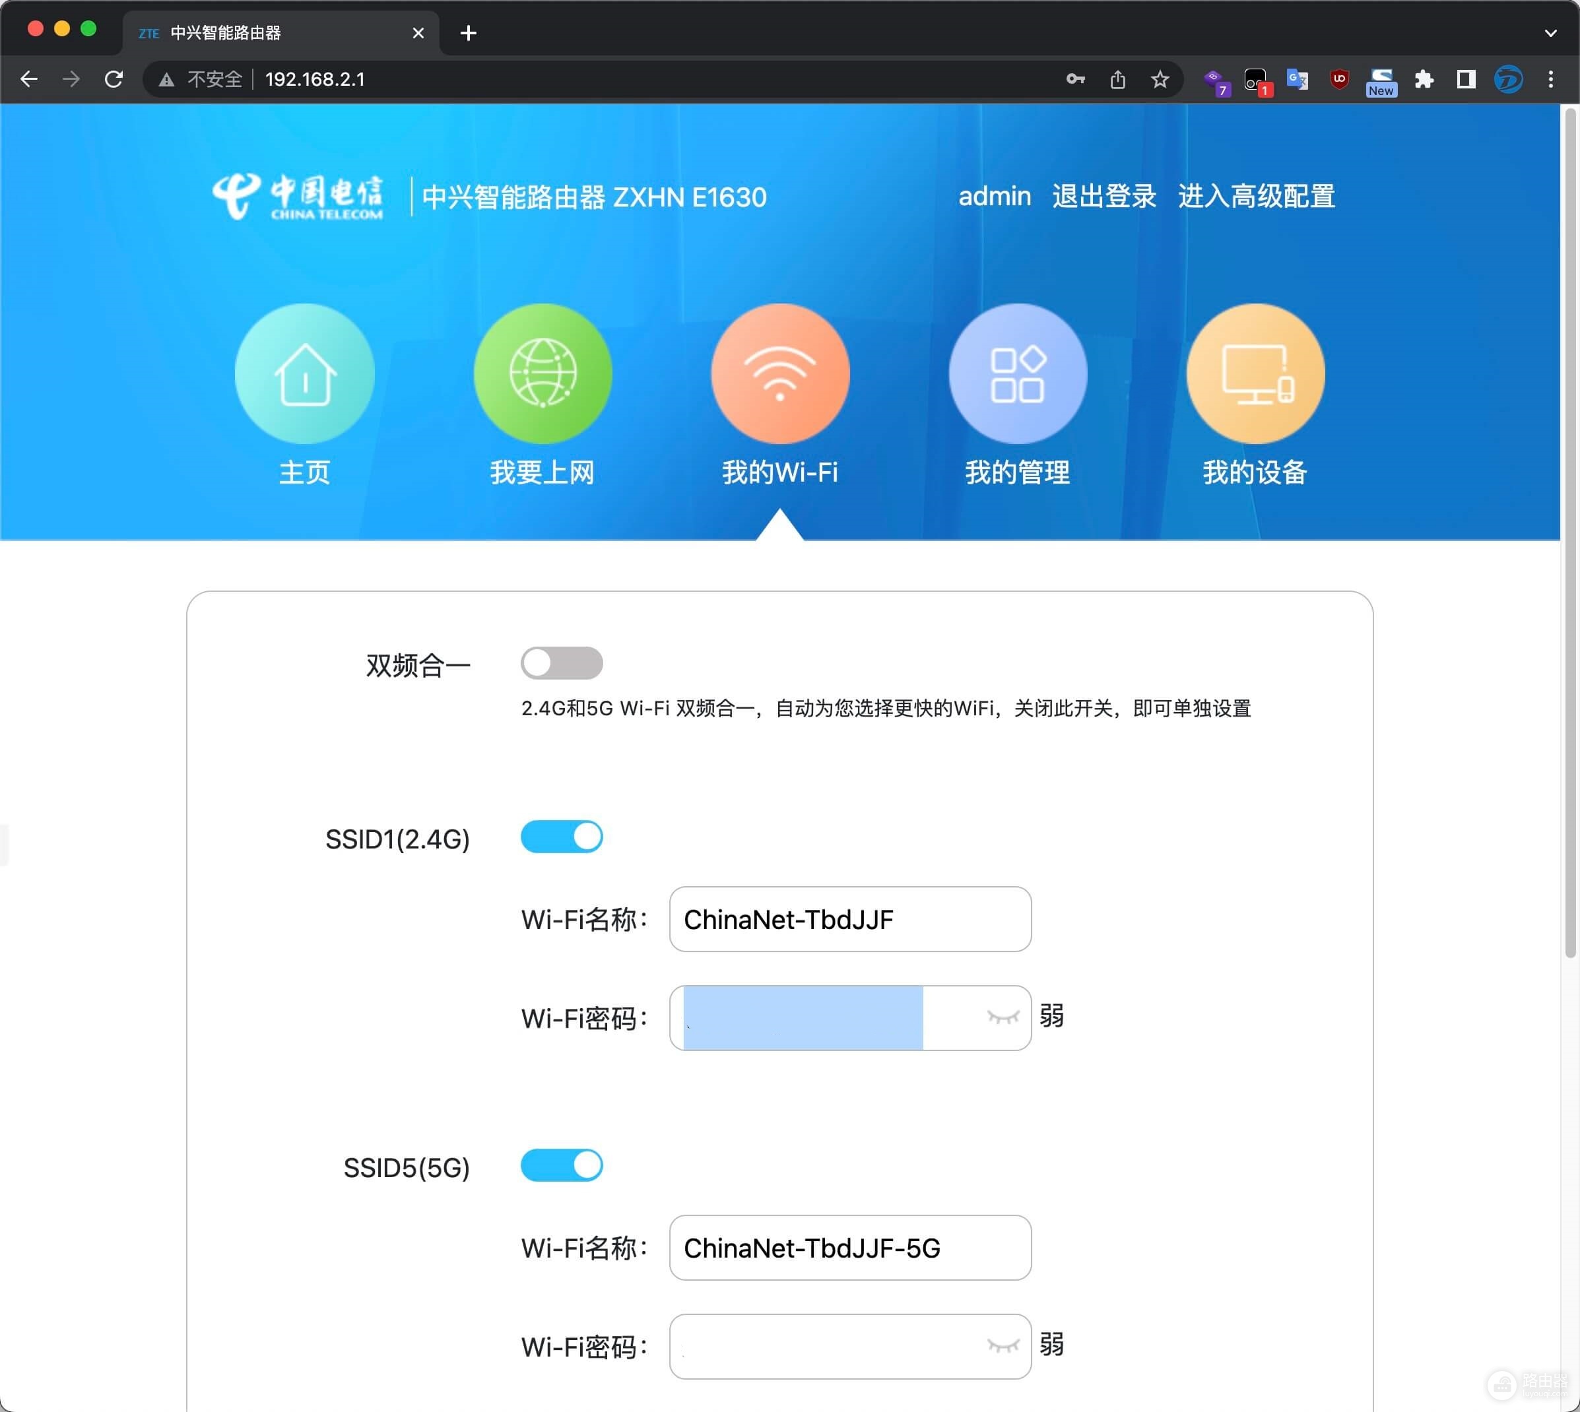Click the 中兴智能路由器 ZXHN E1630 title
1580x1412 pixels.
click(594, 197)
